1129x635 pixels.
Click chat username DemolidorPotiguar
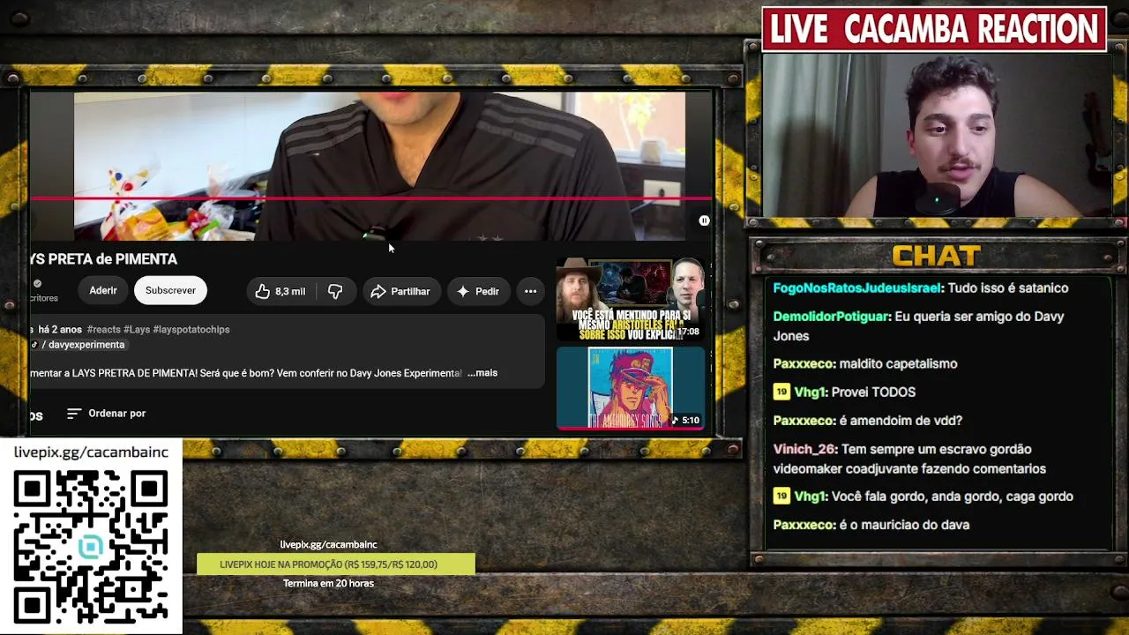pyautogui.click(x=832, y=317)
